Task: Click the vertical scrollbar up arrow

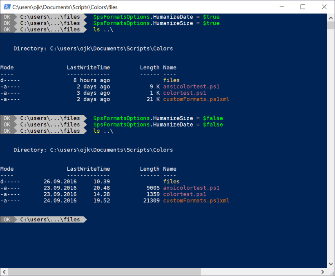Action: [331, 17]
